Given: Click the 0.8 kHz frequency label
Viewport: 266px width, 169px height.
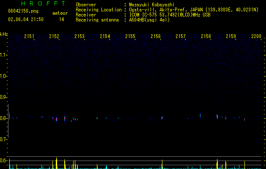Looking at the screenshot, I should point(3,118).
